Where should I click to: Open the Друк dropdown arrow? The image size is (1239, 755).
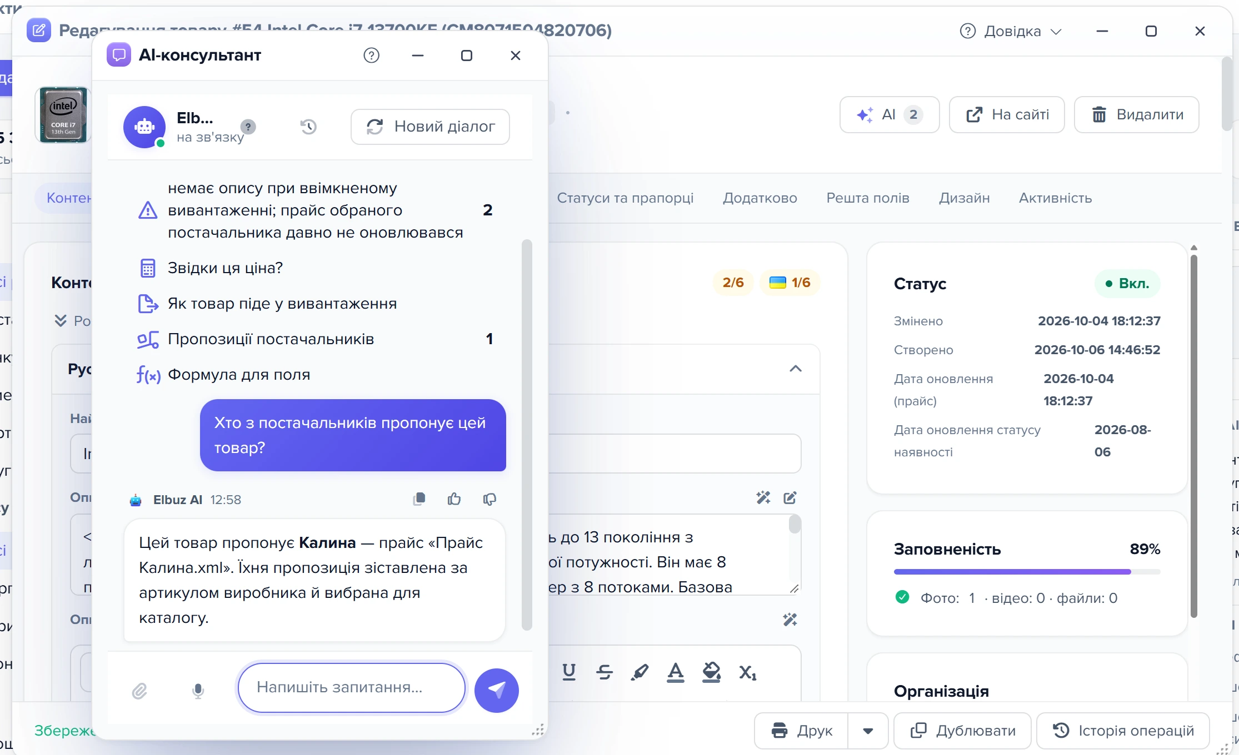coord(868,731)
